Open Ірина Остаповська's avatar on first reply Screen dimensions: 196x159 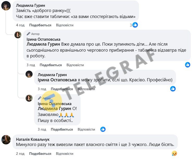[x=18, y=35]
